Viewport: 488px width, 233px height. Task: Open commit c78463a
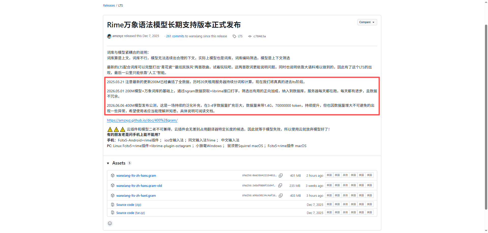coord(260,36)
